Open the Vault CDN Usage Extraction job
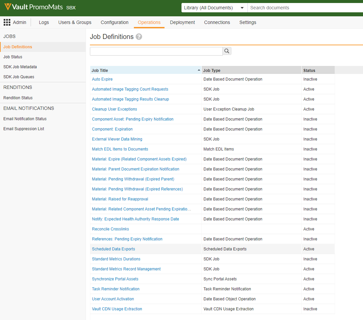Image resolution: width=363 pixels, height=320 pixels. [117, 309]
